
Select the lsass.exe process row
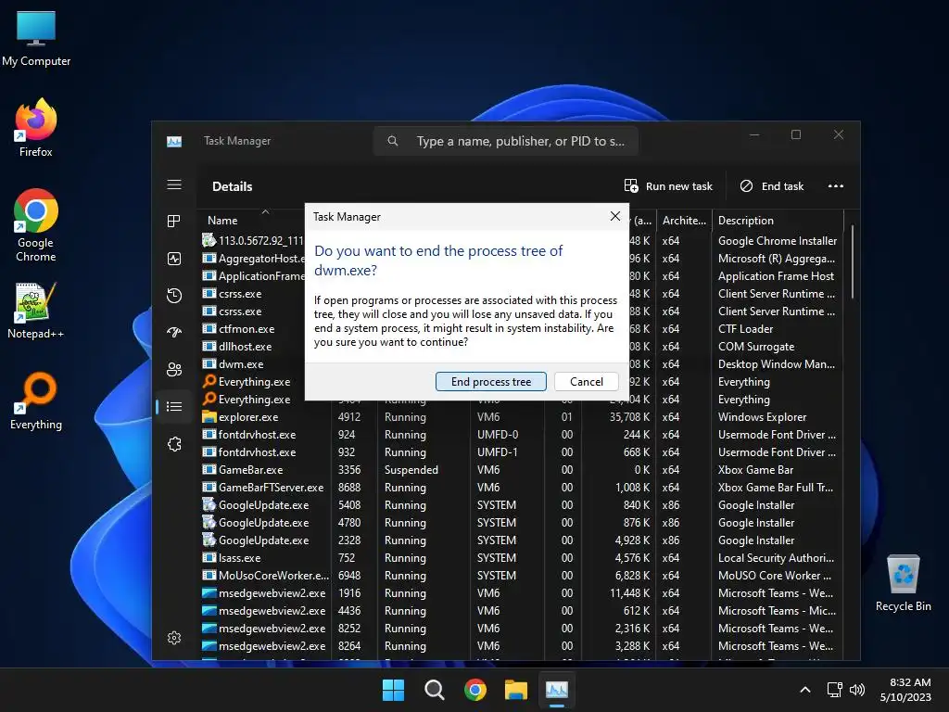pos(521,557)
